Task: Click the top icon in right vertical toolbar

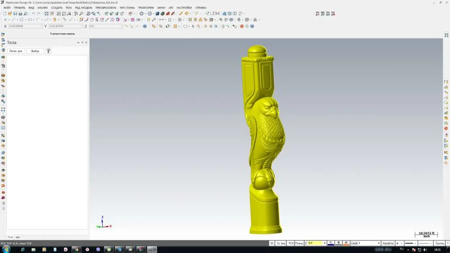Action: tap(446, 82)
